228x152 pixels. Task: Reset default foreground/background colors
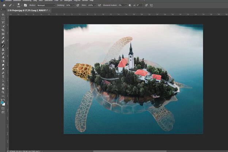click(x=1, y=100)
